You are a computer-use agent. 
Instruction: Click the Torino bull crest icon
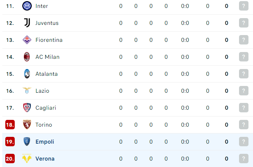coord(27,124)
